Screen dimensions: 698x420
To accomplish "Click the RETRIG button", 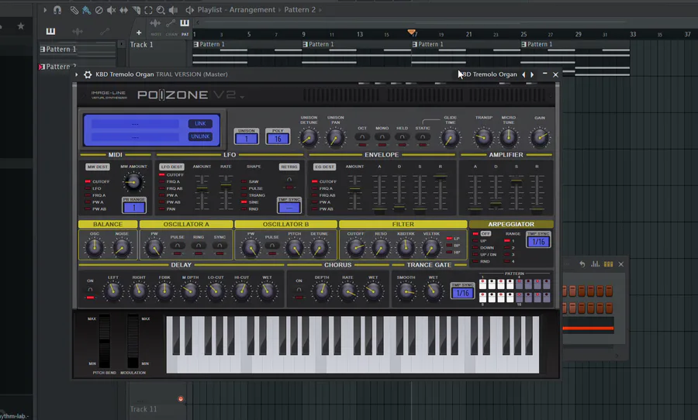I will [x=289, y=167].
